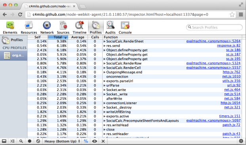Expand the Socket.write row
Image resolution: width=246 pixels, height=145 pixels.
click(105, 90)
